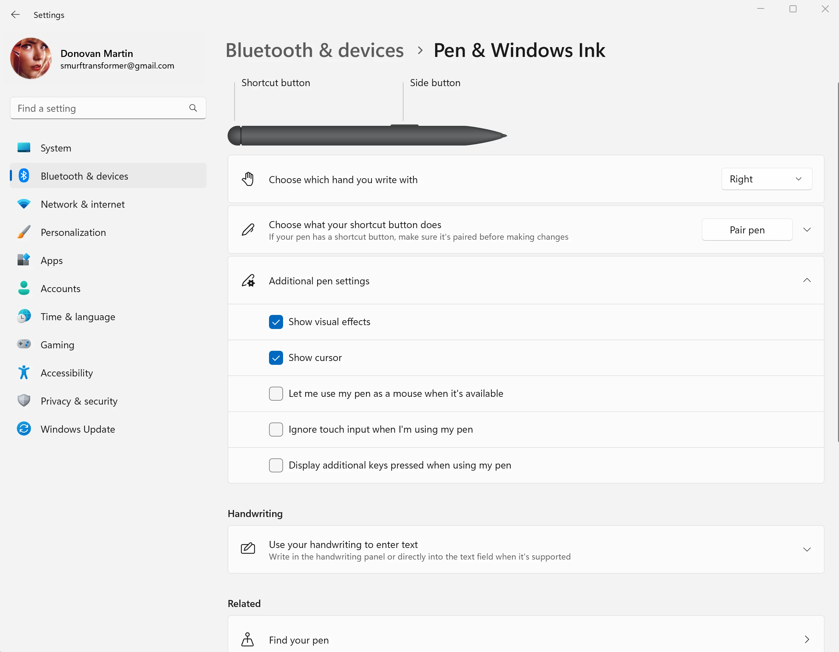Uncheck the Show cursor checkbox
This screenshot has width=839, height=652.
point(276,357)
